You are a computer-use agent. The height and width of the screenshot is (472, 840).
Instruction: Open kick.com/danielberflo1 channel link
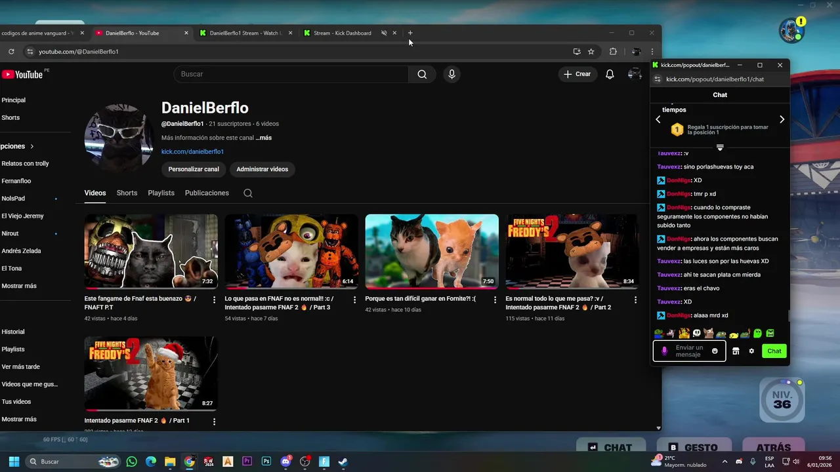click(192, 151)
